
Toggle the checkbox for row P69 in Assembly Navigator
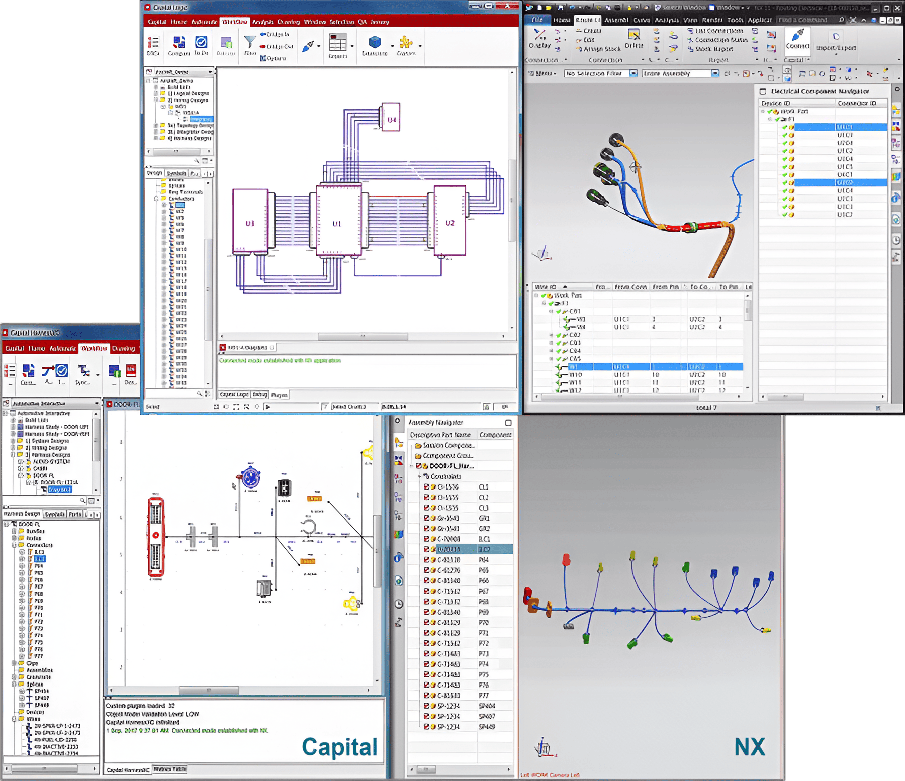click(426, 612)
